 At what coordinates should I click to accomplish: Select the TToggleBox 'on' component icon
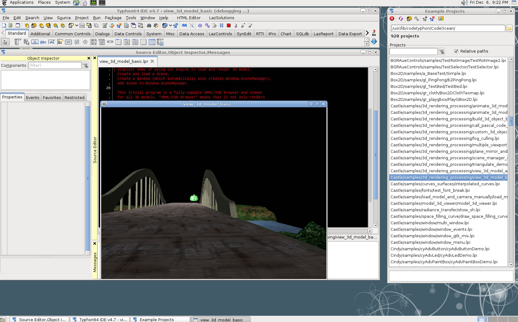(x=68, y=42)
